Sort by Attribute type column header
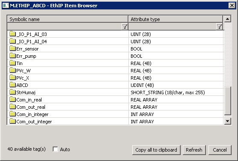 pyautogui.click(x=176, y=19)
